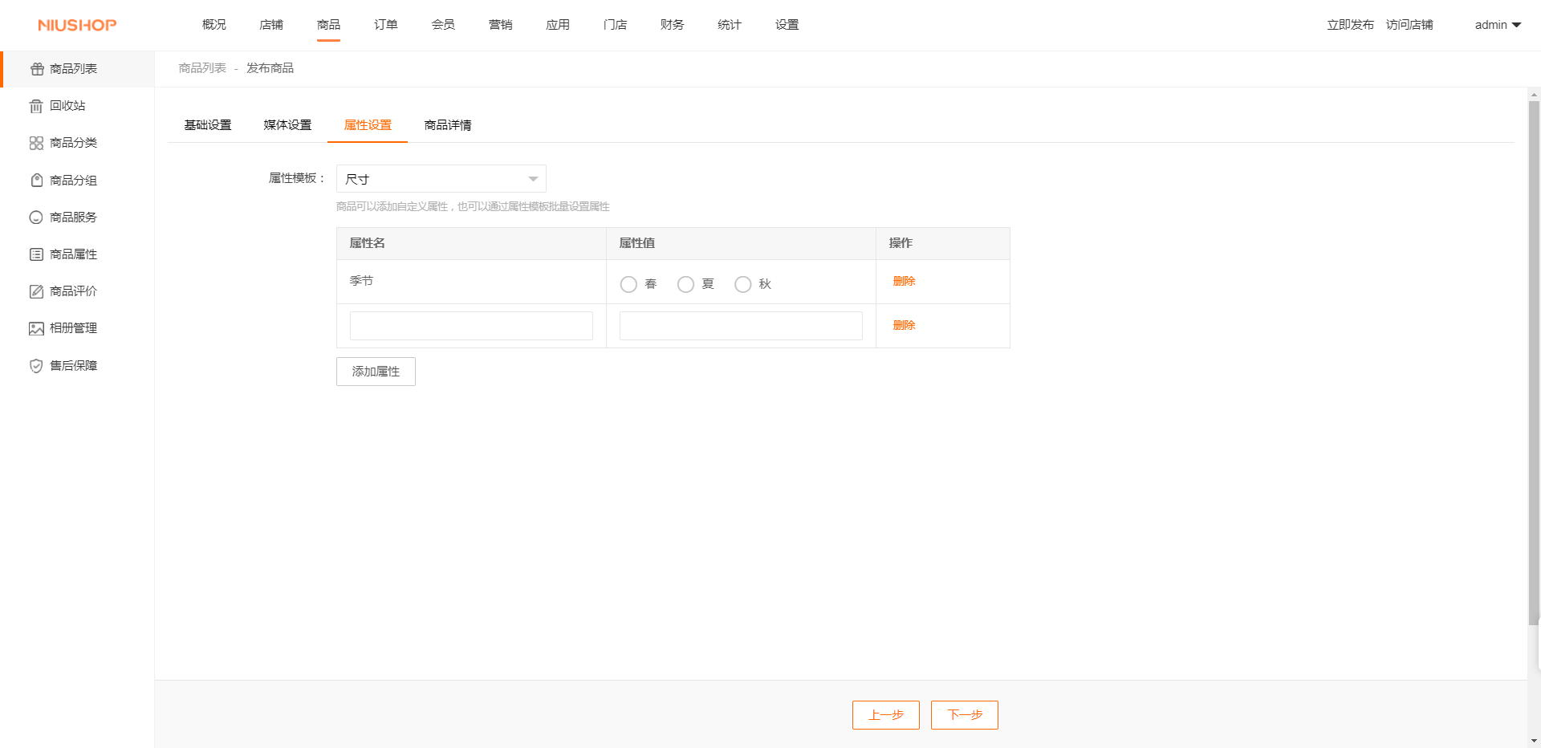Open the 统计 top menu
Viewport: 1541px width, 748px height.
click(730, 25)
